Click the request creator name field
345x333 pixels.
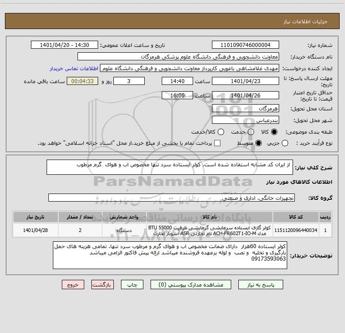pos(190,68)
